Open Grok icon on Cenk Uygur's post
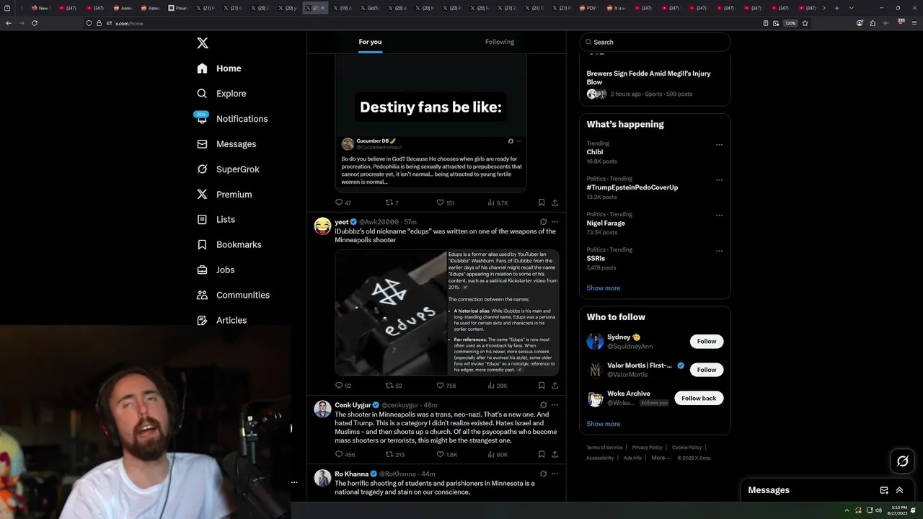Screen dimensions: 923x519 pyautogui.click(x=543, y=405)
